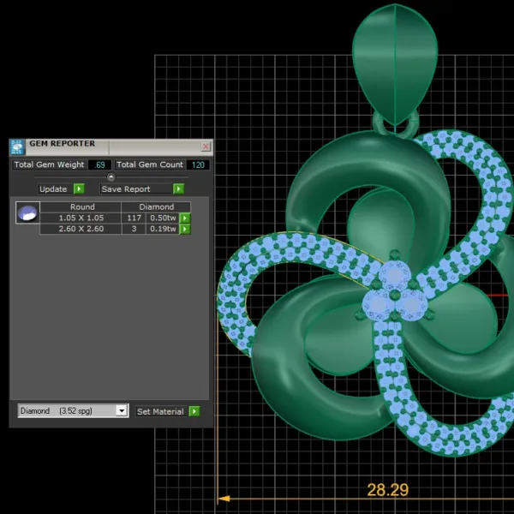514x514 pixels.
Task: Select the 2.60 X 2.60 size cell
Action: (x=81, y=229)
